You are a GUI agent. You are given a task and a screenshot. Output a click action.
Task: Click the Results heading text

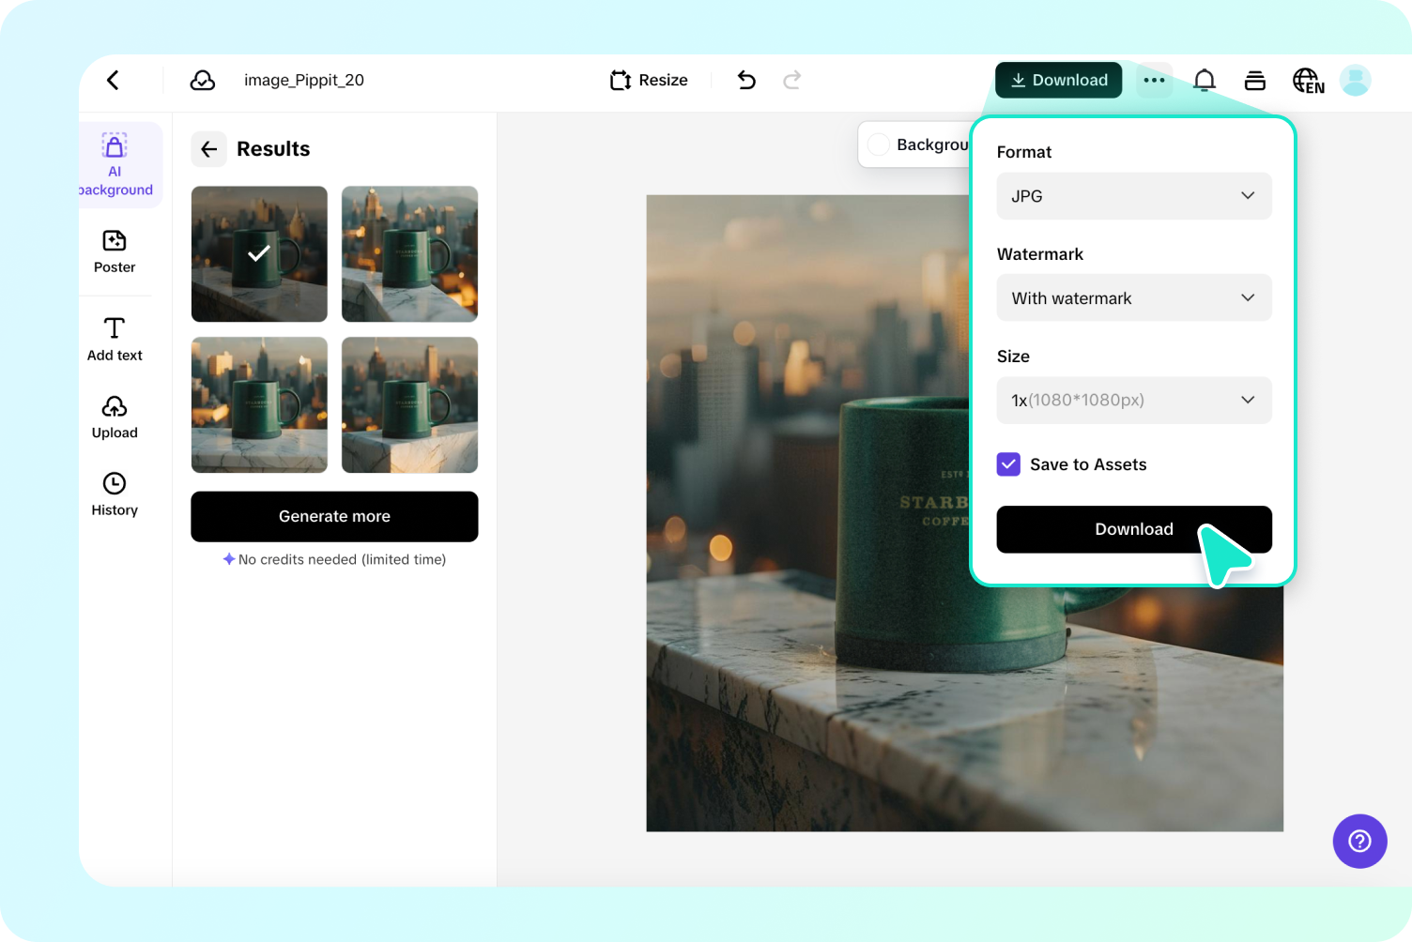coord(273,149)
